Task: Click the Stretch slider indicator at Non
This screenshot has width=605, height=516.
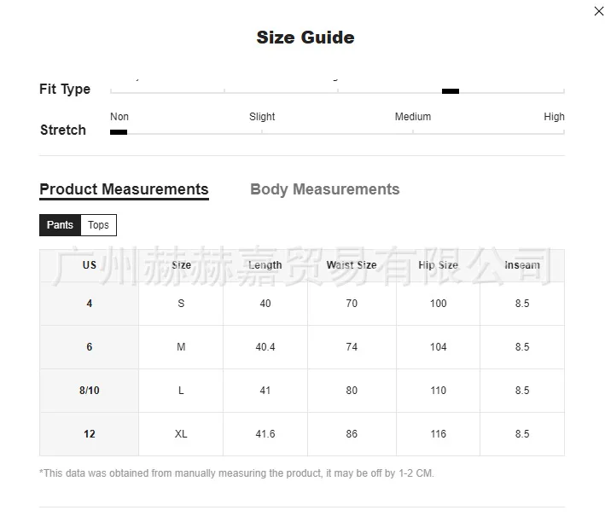Action: coord(119,132)
